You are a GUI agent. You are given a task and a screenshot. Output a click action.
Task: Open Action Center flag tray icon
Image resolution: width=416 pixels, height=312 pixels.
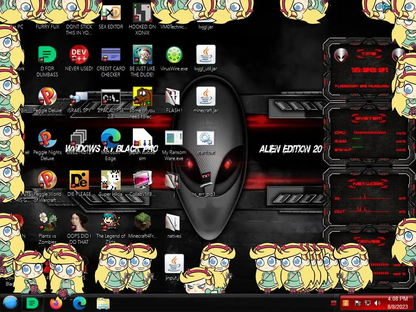click(357, 303)
